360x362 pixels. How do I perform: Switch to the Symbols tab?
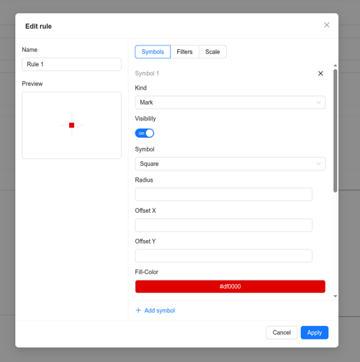coord(153,52)
